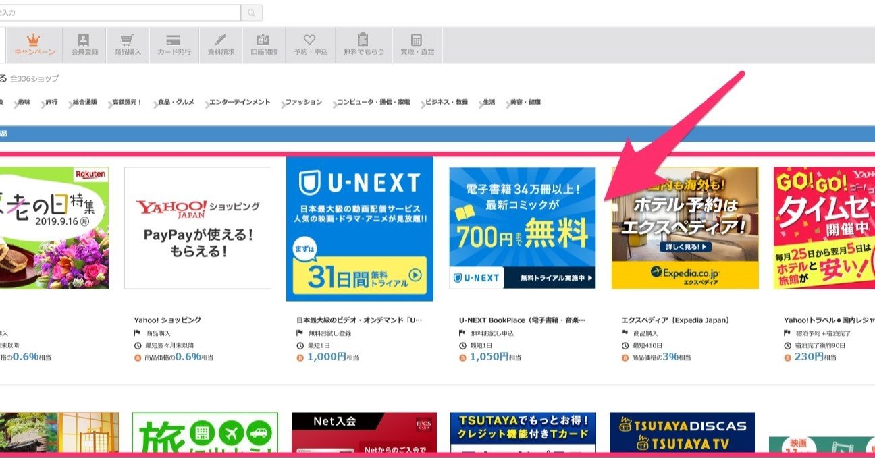Select the 食品・グルメ category link
This screenshot has width=875, height=458.
[176, 103]
